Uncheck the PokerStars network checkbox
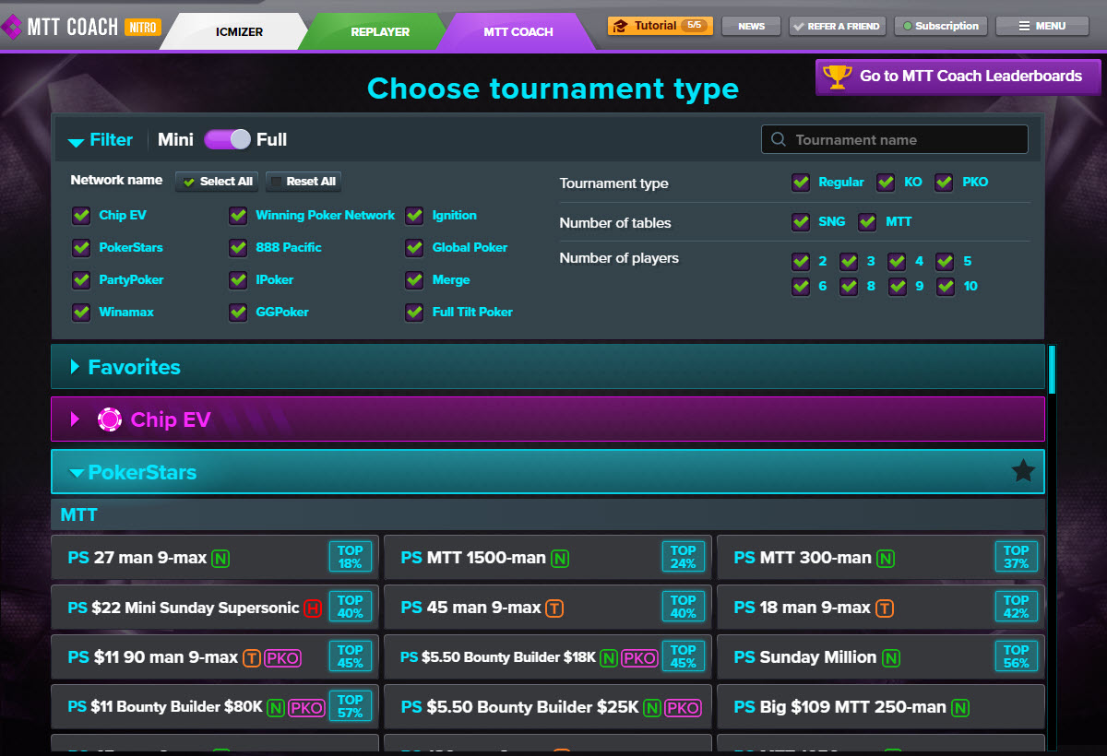The image size is (1107, 756). coord(81,248)
